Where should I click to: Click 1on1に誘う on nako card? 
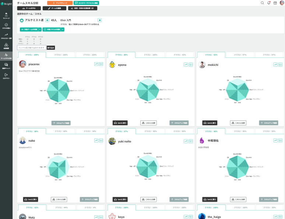click(31, 199)
